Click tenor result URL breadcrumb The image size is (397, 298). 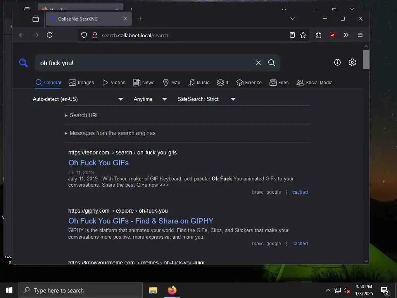point(123,152)
